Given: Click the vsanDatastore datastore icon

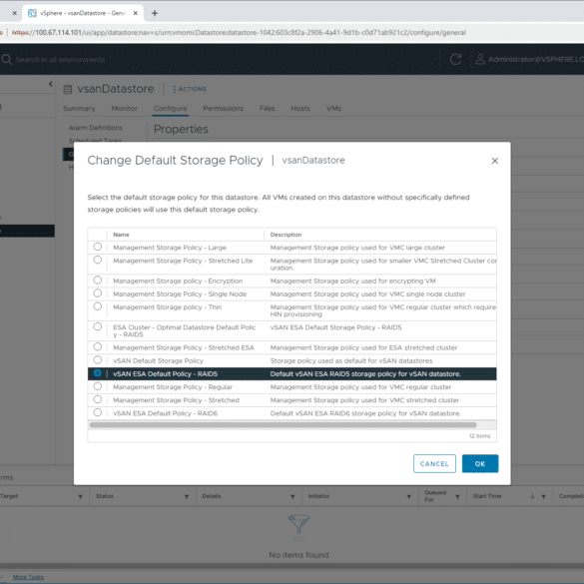Looking at the screenshot, I should coord(68,90).
